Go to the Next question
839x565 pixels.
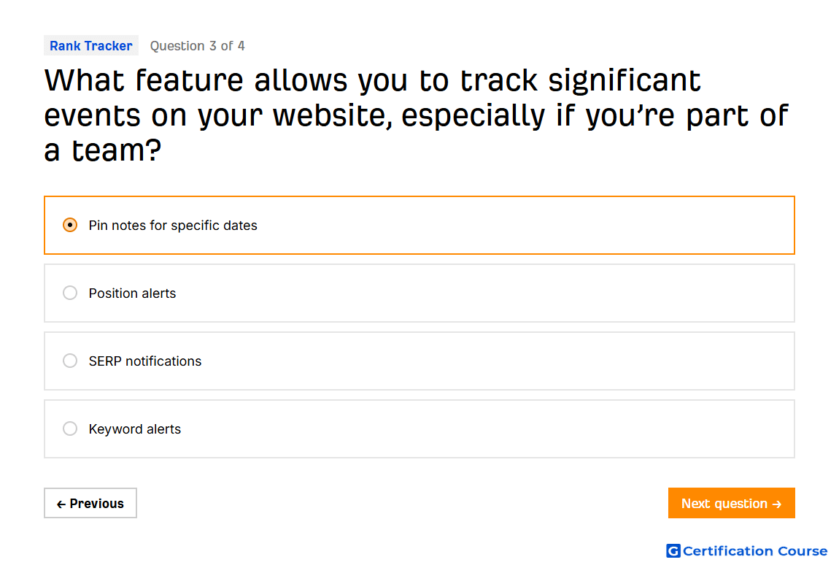[x=732, y=503]
